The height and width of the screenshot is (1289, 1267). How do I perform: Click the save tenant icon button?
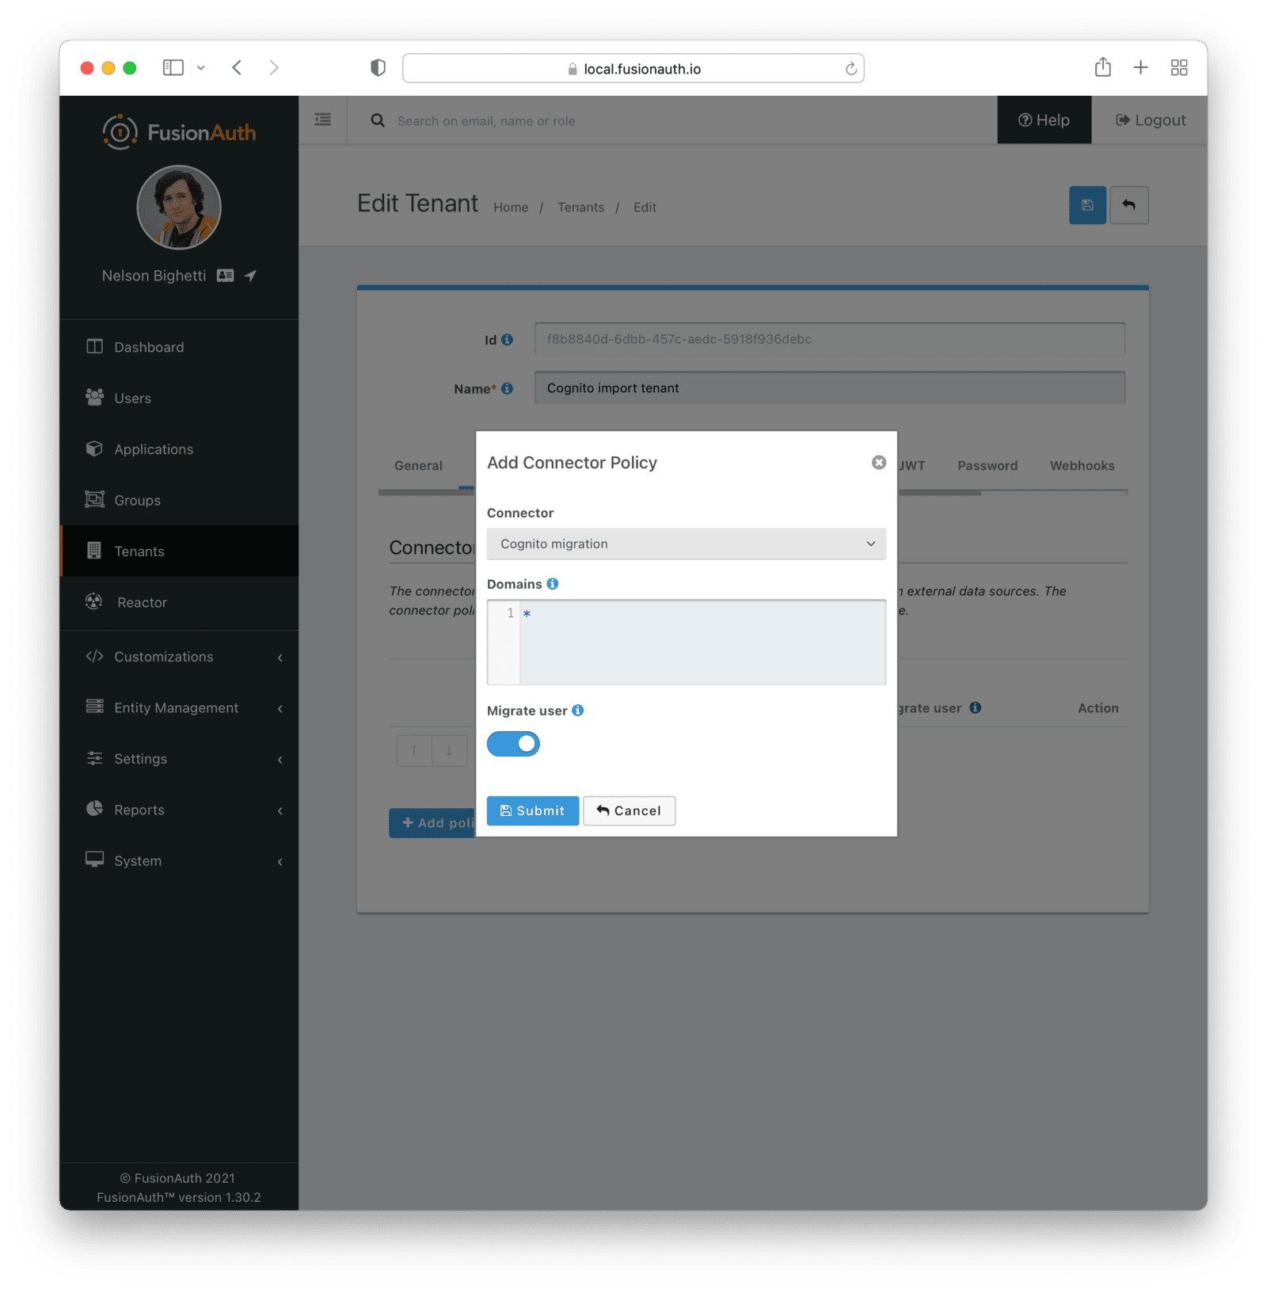coord(1087,205)
